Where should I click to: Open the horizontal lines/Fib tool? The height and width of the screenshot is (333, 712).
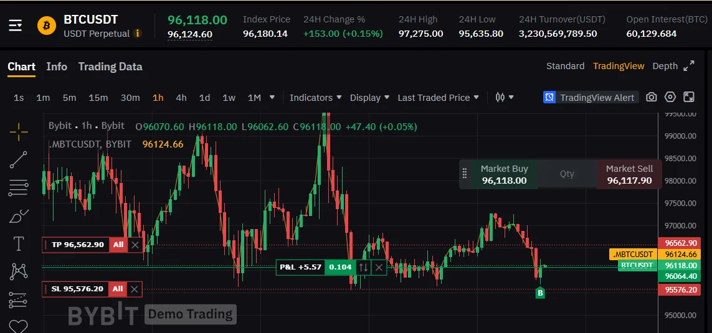(18, 187)
